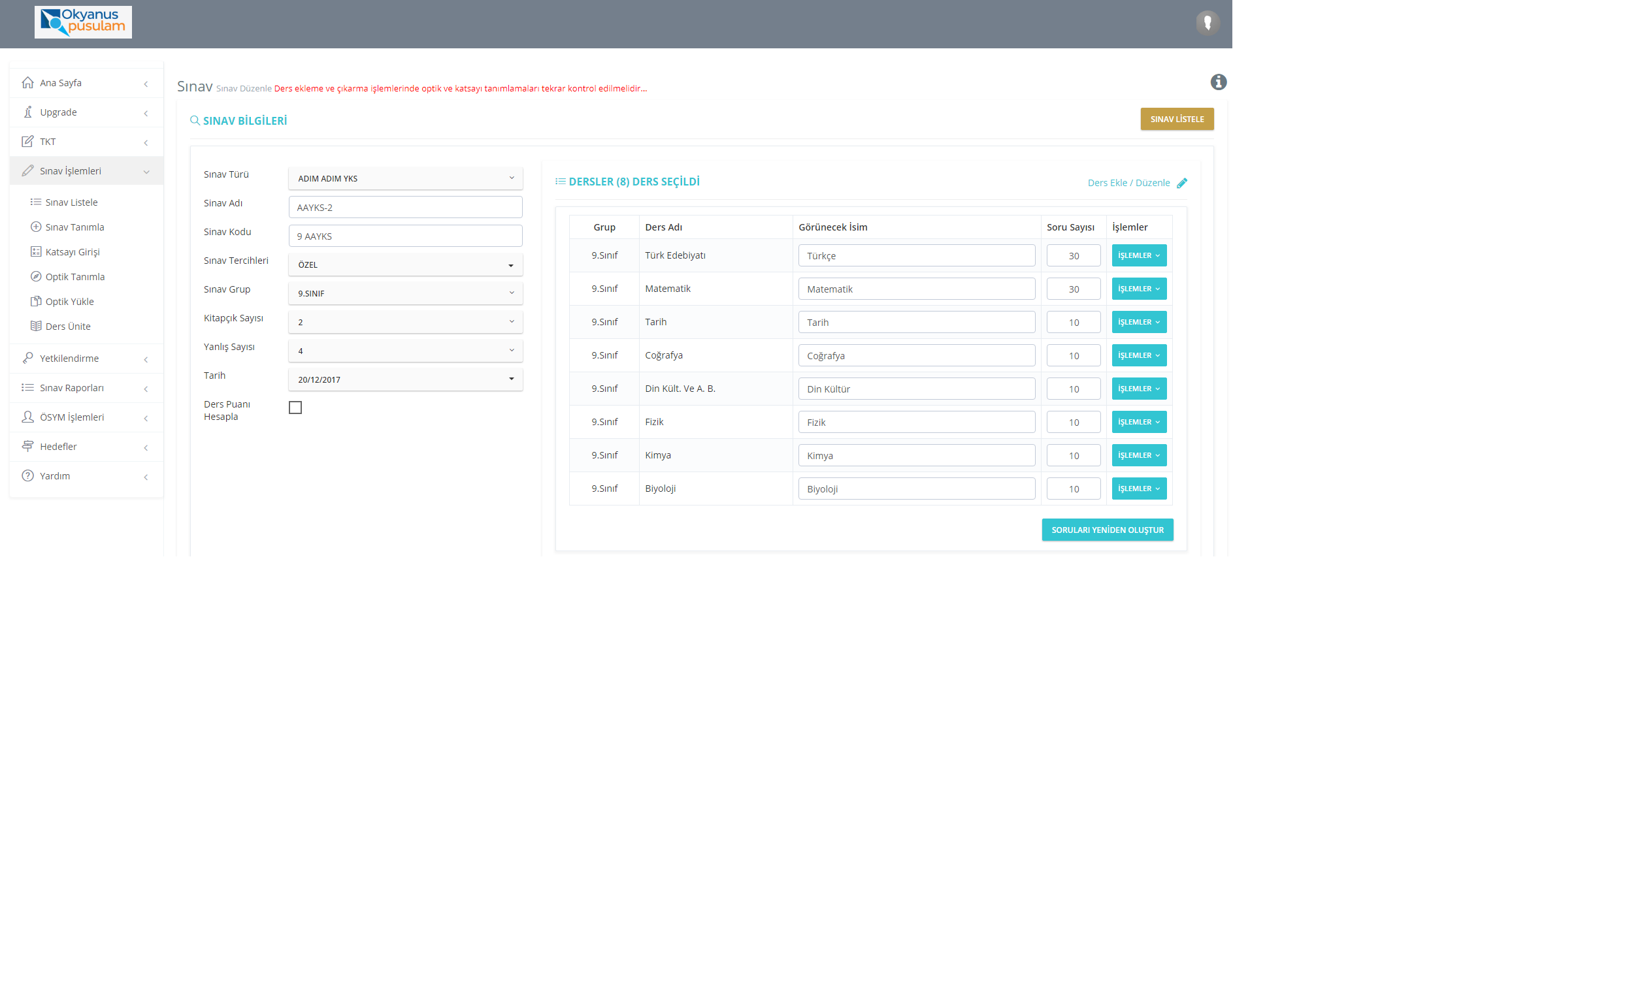Screen dimensions: 1644x994
Task: Open Sınav Tanımla menu item
Action: (74, 227)
